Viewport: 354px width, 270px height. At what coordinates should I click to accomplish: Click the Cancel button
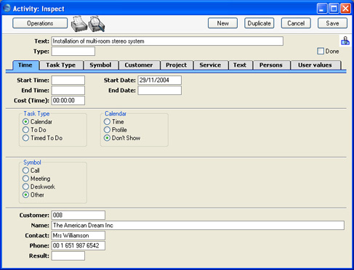(296, 23)
